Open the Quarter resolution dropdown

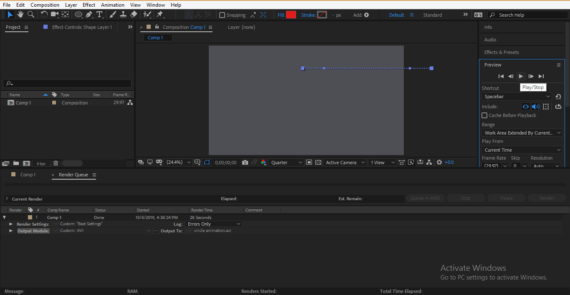point(286,163)
